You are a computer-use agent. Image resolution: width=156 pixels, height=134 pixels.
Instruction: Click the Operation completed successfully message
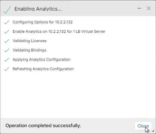tap(43, 126)
